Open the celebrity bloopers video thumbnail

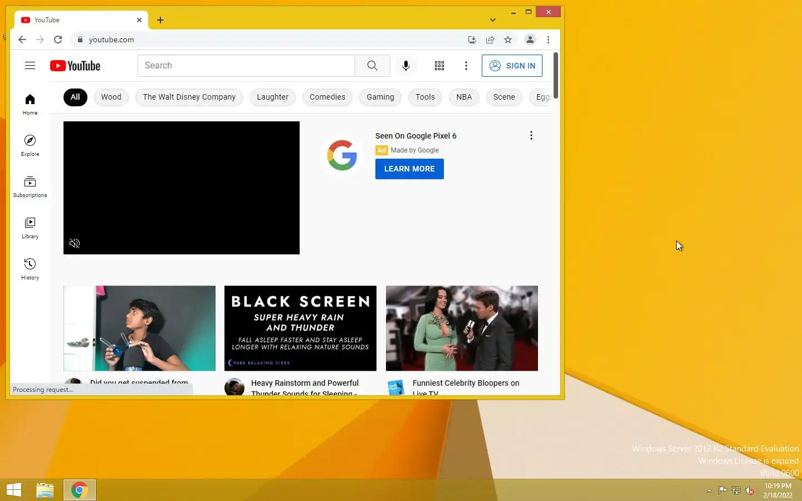[462, 328]
